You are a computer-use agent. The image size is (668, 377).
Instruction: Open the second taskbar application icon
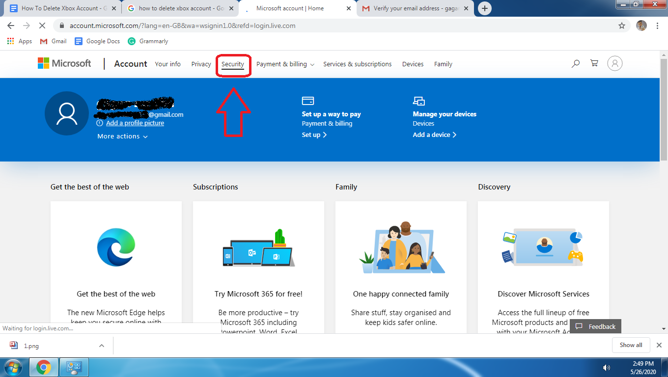pos(73,367)
